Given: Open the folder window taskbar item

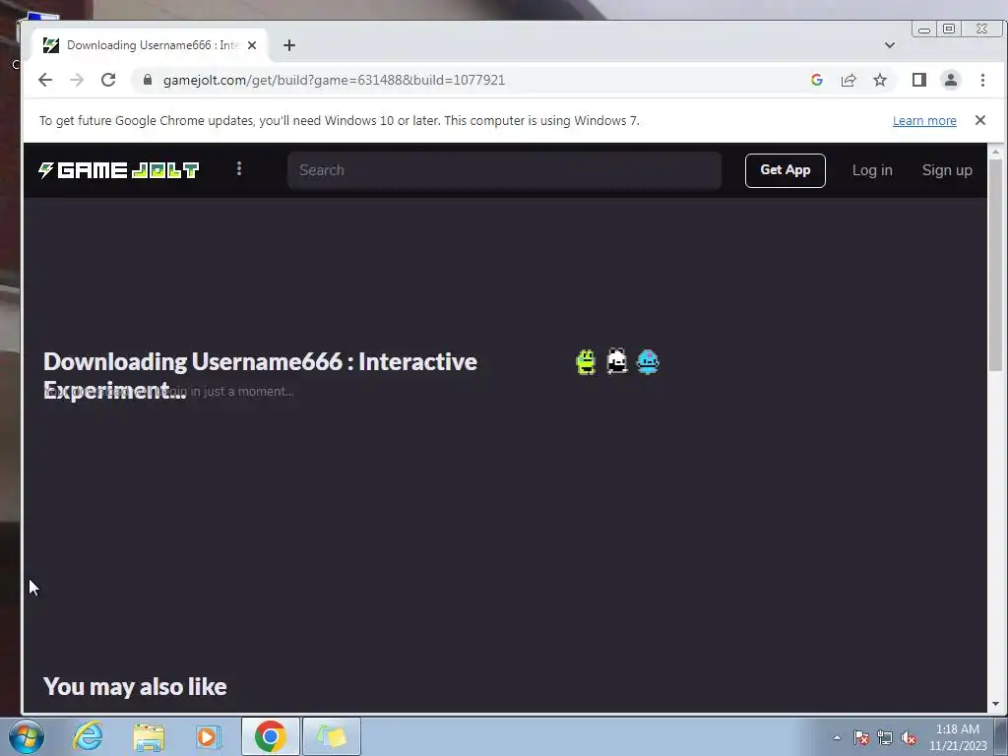Looking at the screenshot, I should [x=332, y=736].
